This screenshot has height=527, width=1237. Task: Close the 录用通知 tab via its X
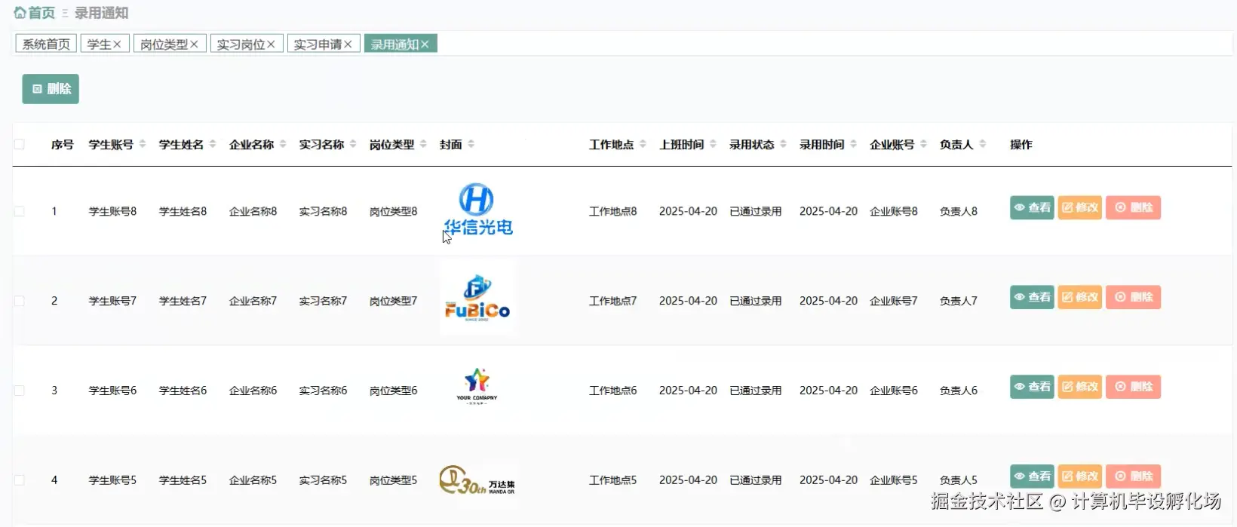click(425, 44)
